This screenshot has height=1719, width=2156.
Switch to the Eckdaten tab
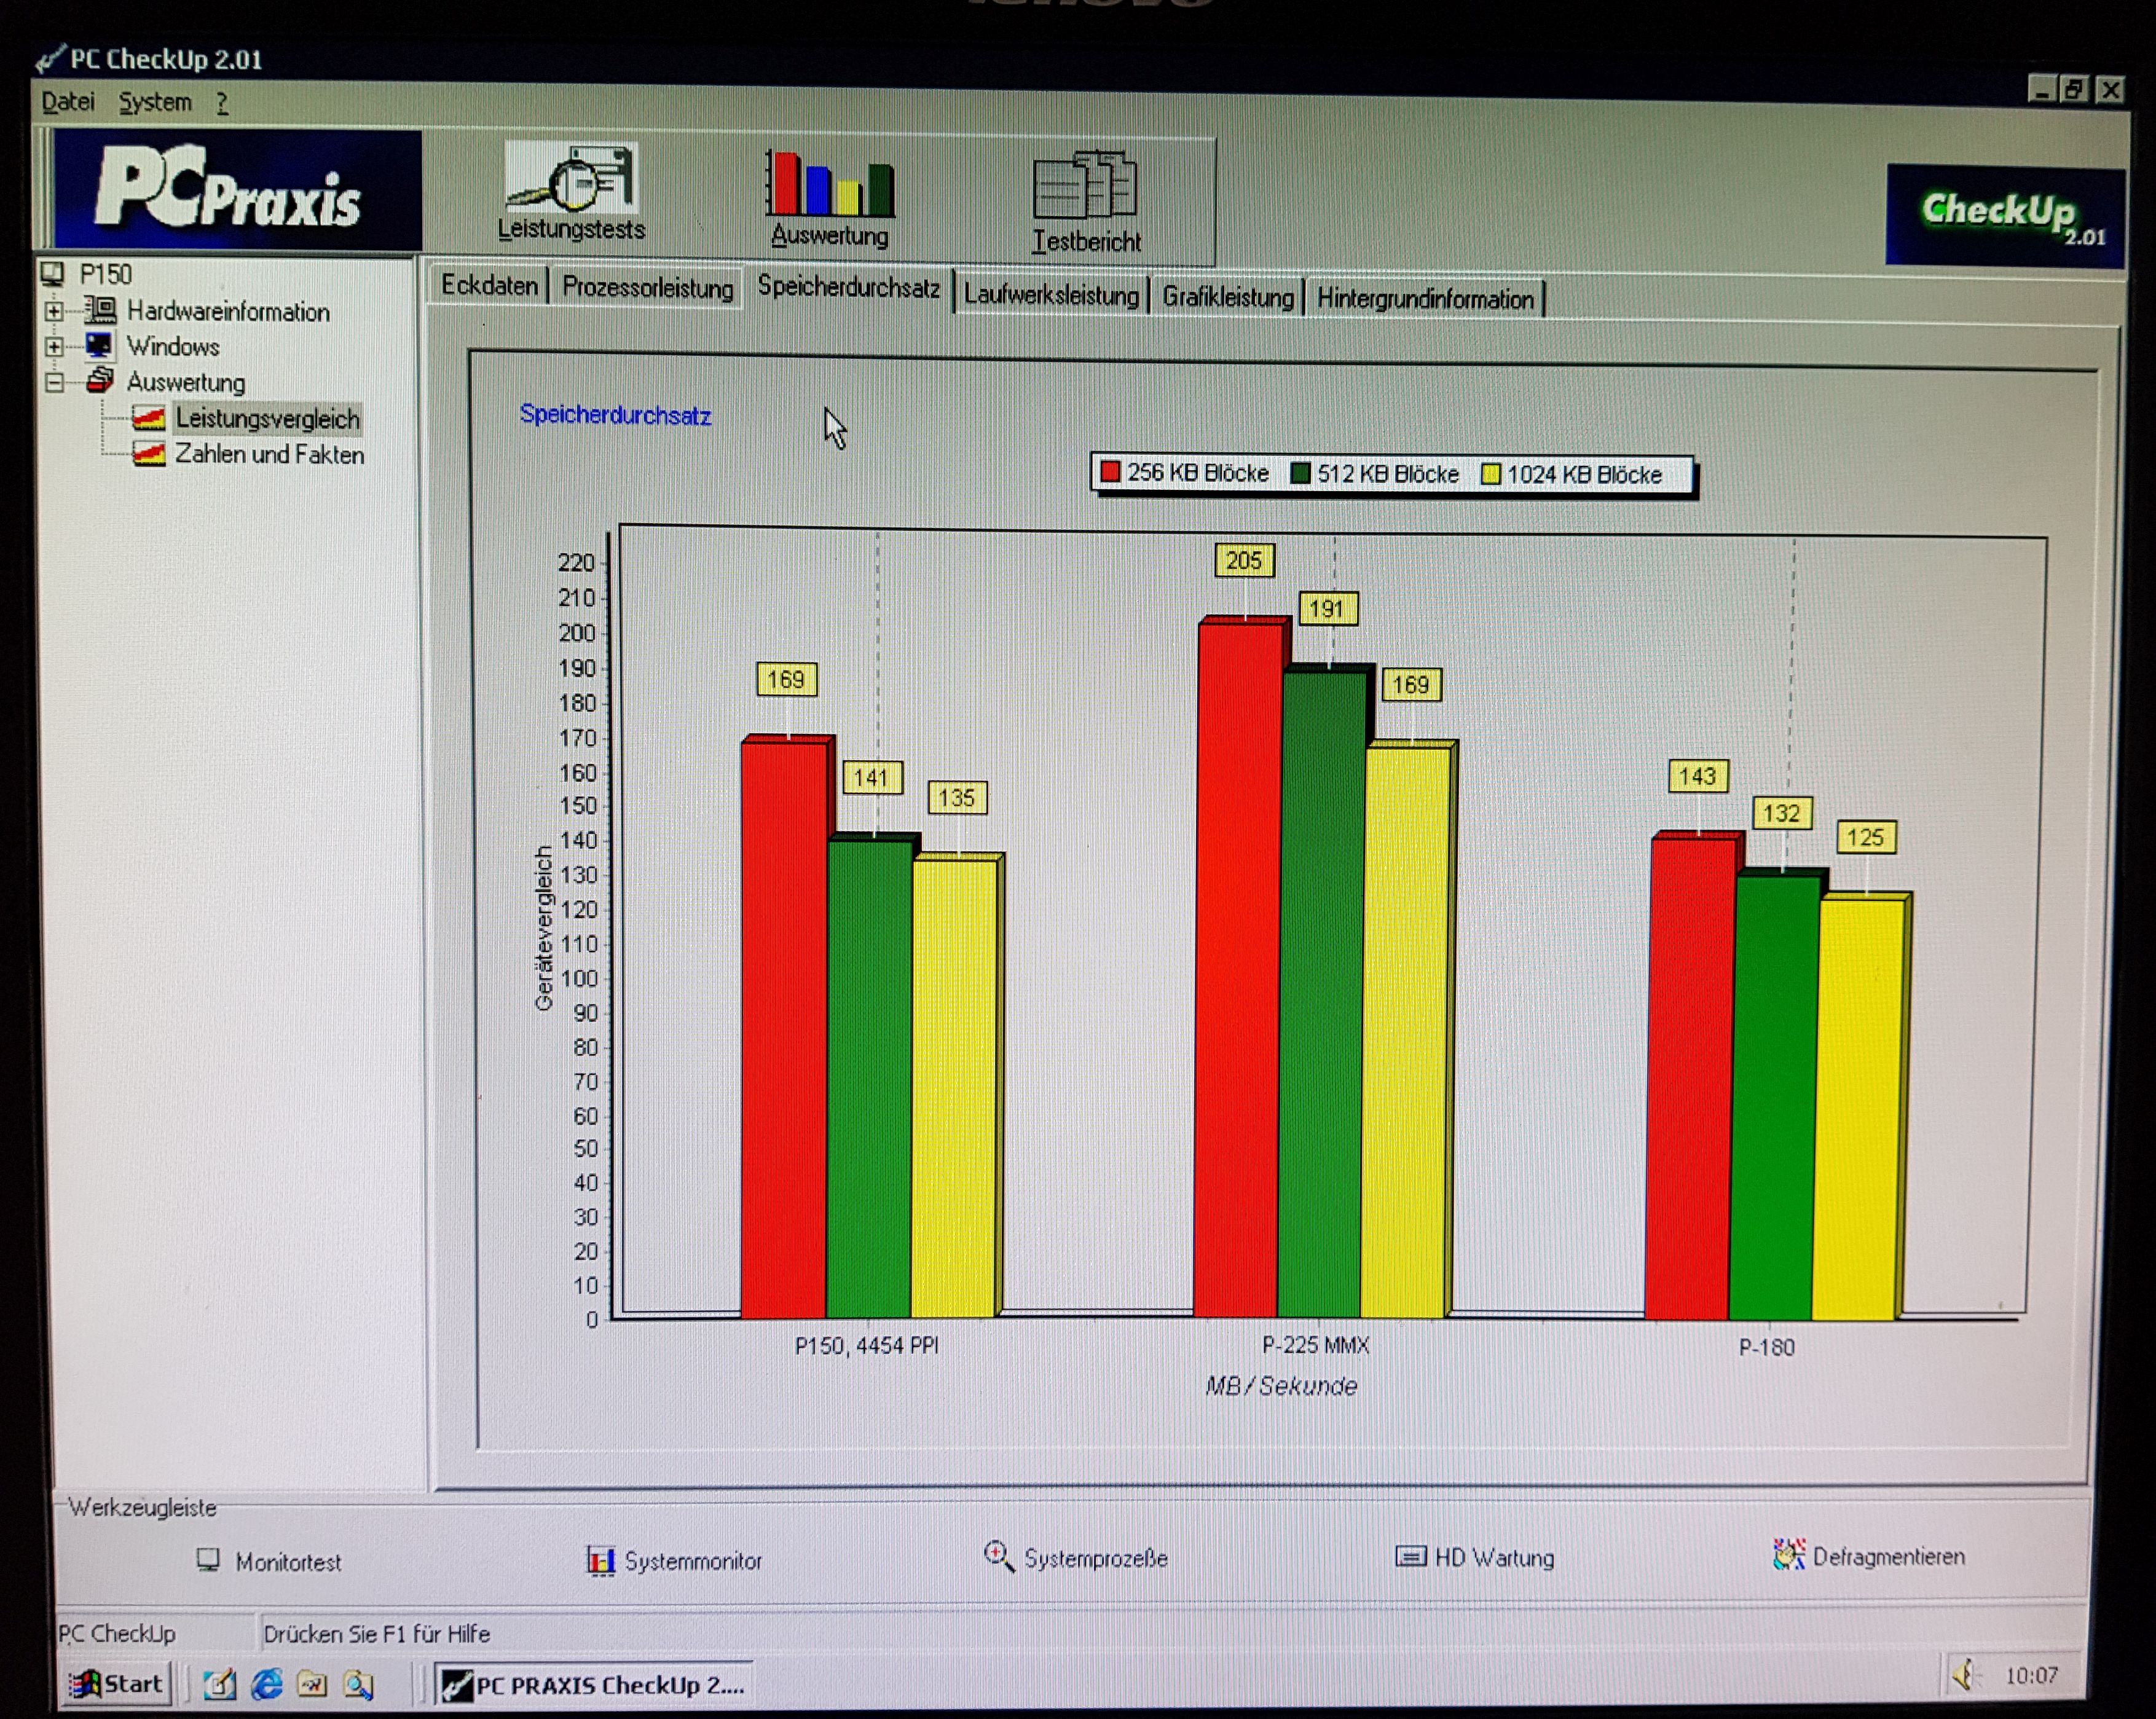coord(489,285)
